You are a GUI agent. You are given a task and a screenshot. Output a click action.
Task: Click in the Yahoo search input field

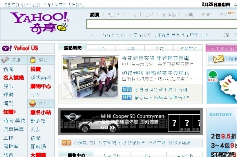click(161, 24)
